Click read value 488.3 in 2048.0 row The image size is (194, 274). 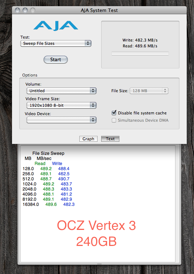pyautogui.click(x=48, y=189)
